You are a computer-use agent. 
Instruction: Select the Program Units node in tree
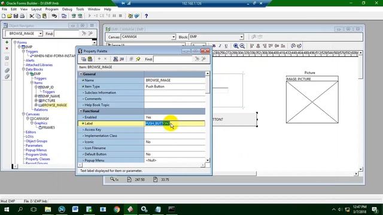pyautogui.click(x=37, y=154)
